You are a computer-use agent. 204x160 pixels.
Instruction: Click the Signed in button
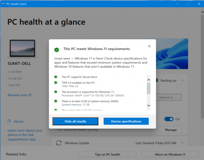pos(169,97)
